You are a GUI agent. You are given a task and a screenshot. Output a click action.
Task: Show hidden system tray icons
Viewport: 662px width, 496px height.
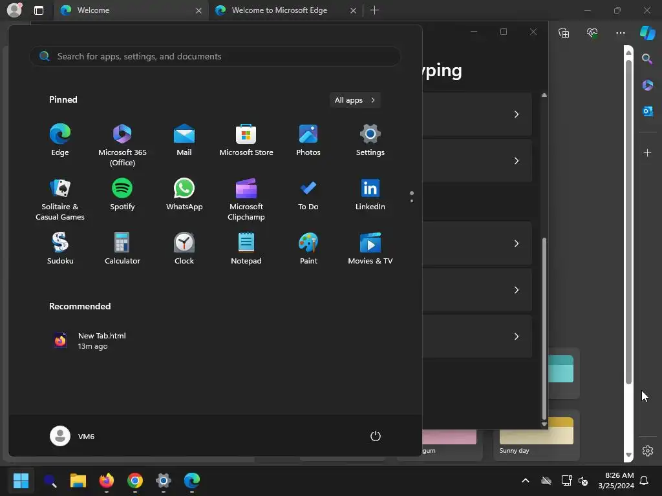(x=526, y=480)
